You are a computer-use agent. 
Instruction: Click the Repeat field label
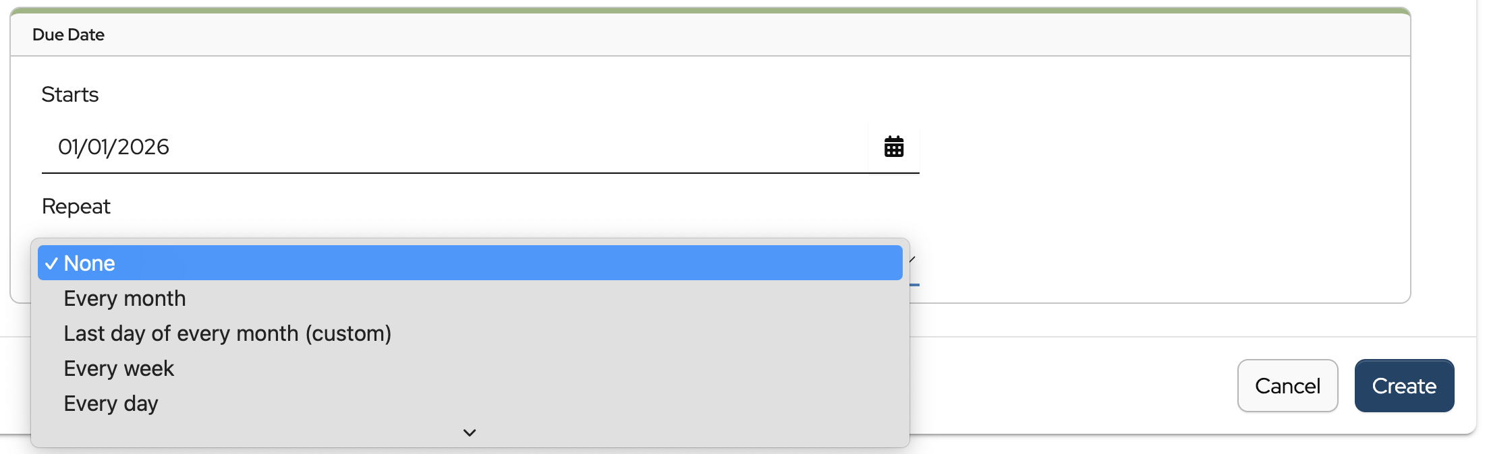click(x=76, y=206)
